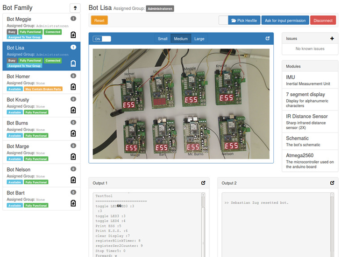Image resolution: width=341 pixels, height=257 pixels.
Task: Click the battery icon for Bot Bart
Action: tap(73, 203)
